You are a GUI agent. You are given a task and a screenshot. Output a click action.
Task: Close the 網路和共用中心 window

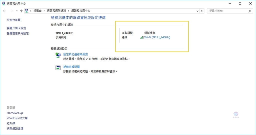coord(250,3)
